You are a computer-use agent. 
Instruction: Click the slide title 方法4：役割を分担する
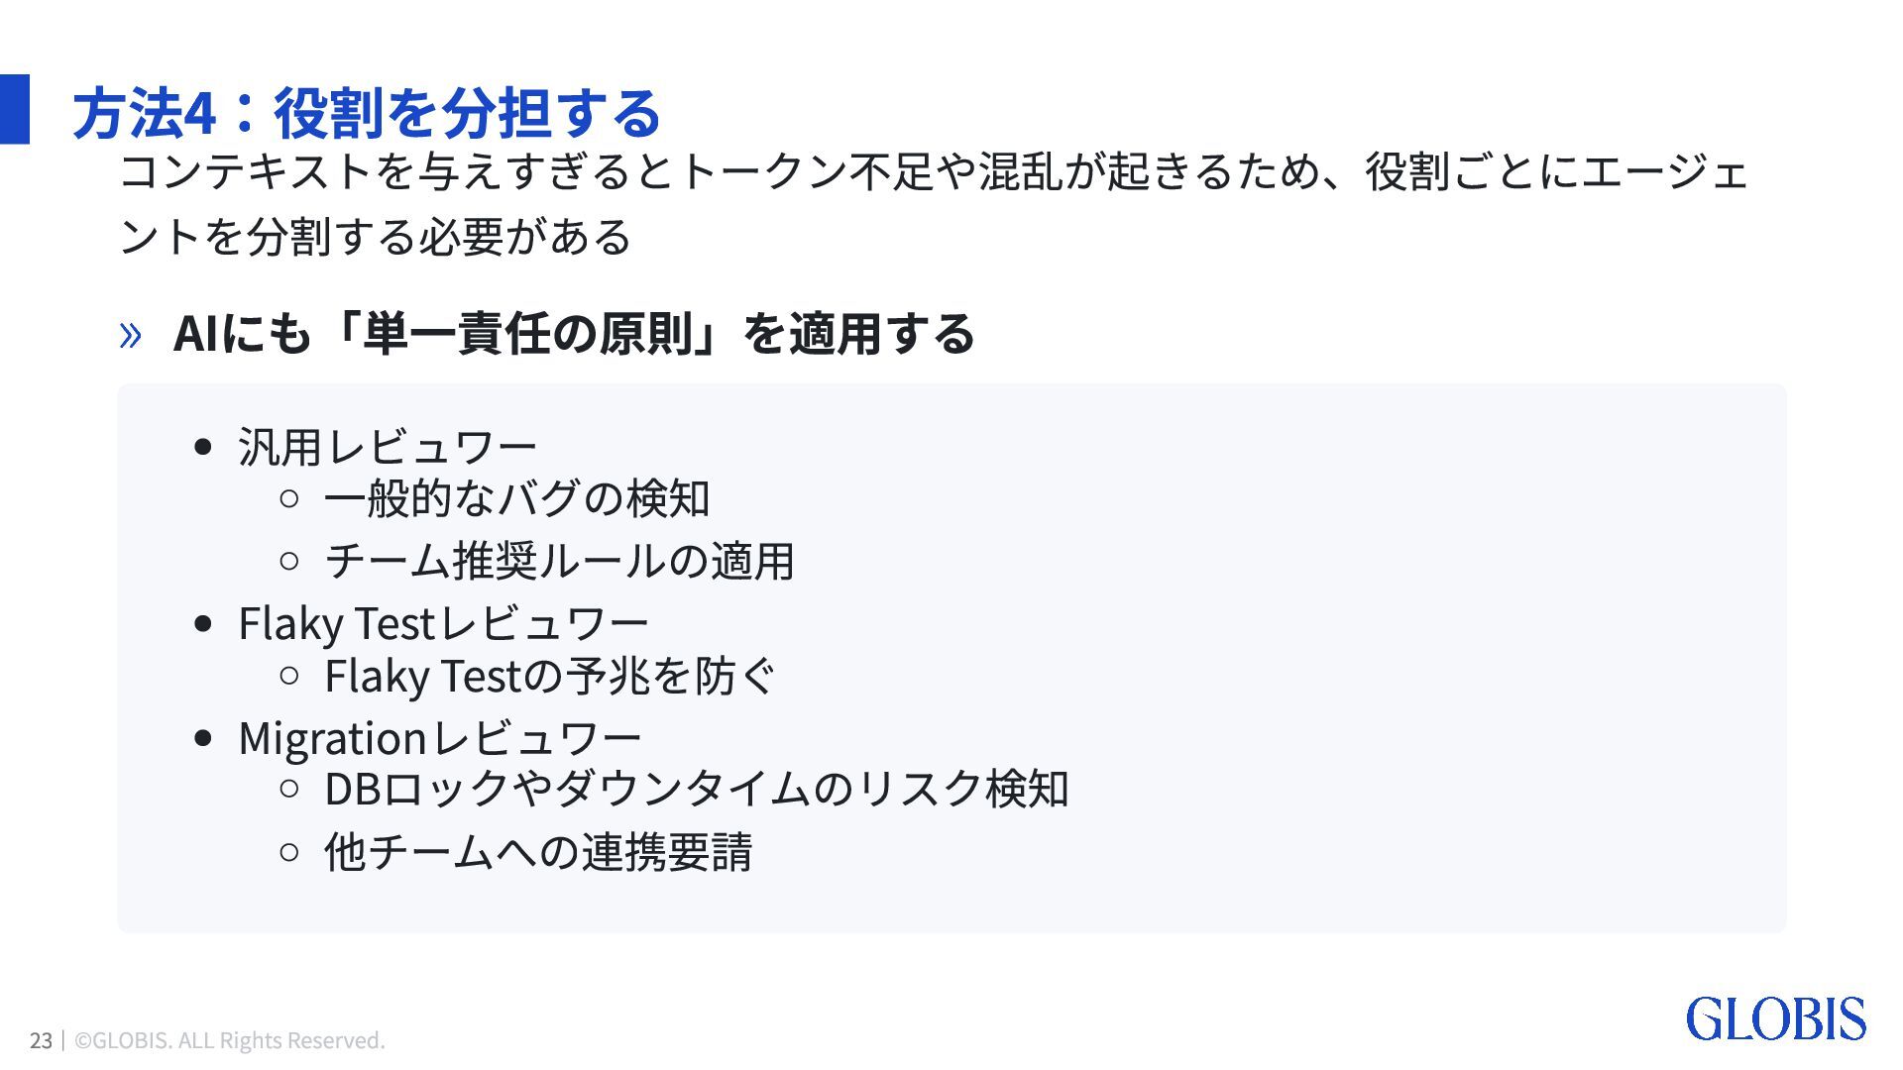tap(366, 112)
